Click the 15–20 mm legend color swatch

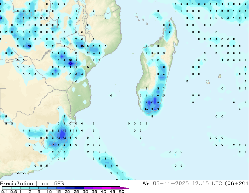[61, 188]
